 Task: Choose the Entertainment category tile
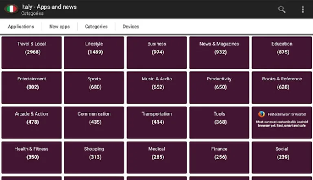click(x=31, y=87)
